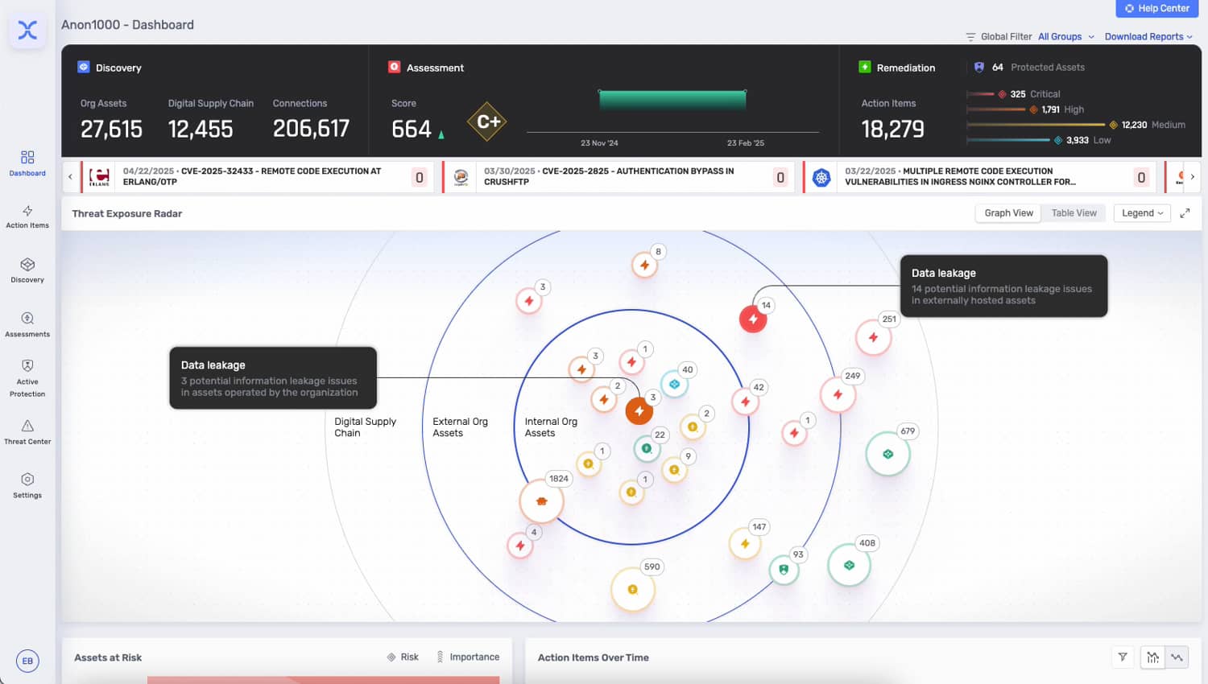Viewport: 1208px width, 684px height.
Task: Open the Dashboard sidebar item
Action: (27, 163)
